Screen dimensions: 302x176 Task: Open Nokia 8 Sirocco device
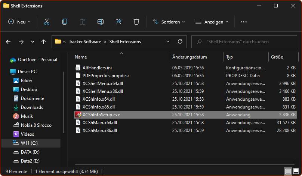click(x=33, y=125)
